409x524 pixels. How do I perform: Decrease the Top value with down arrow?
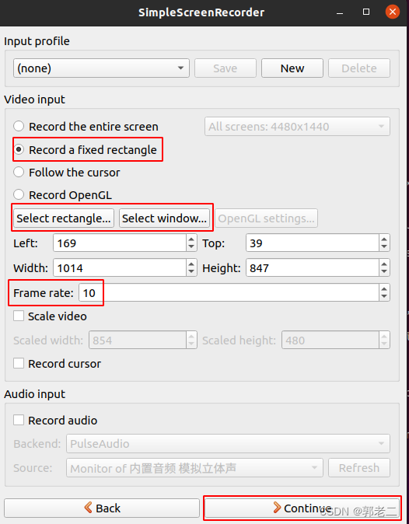pyautogui.click(x=384, y=247)
